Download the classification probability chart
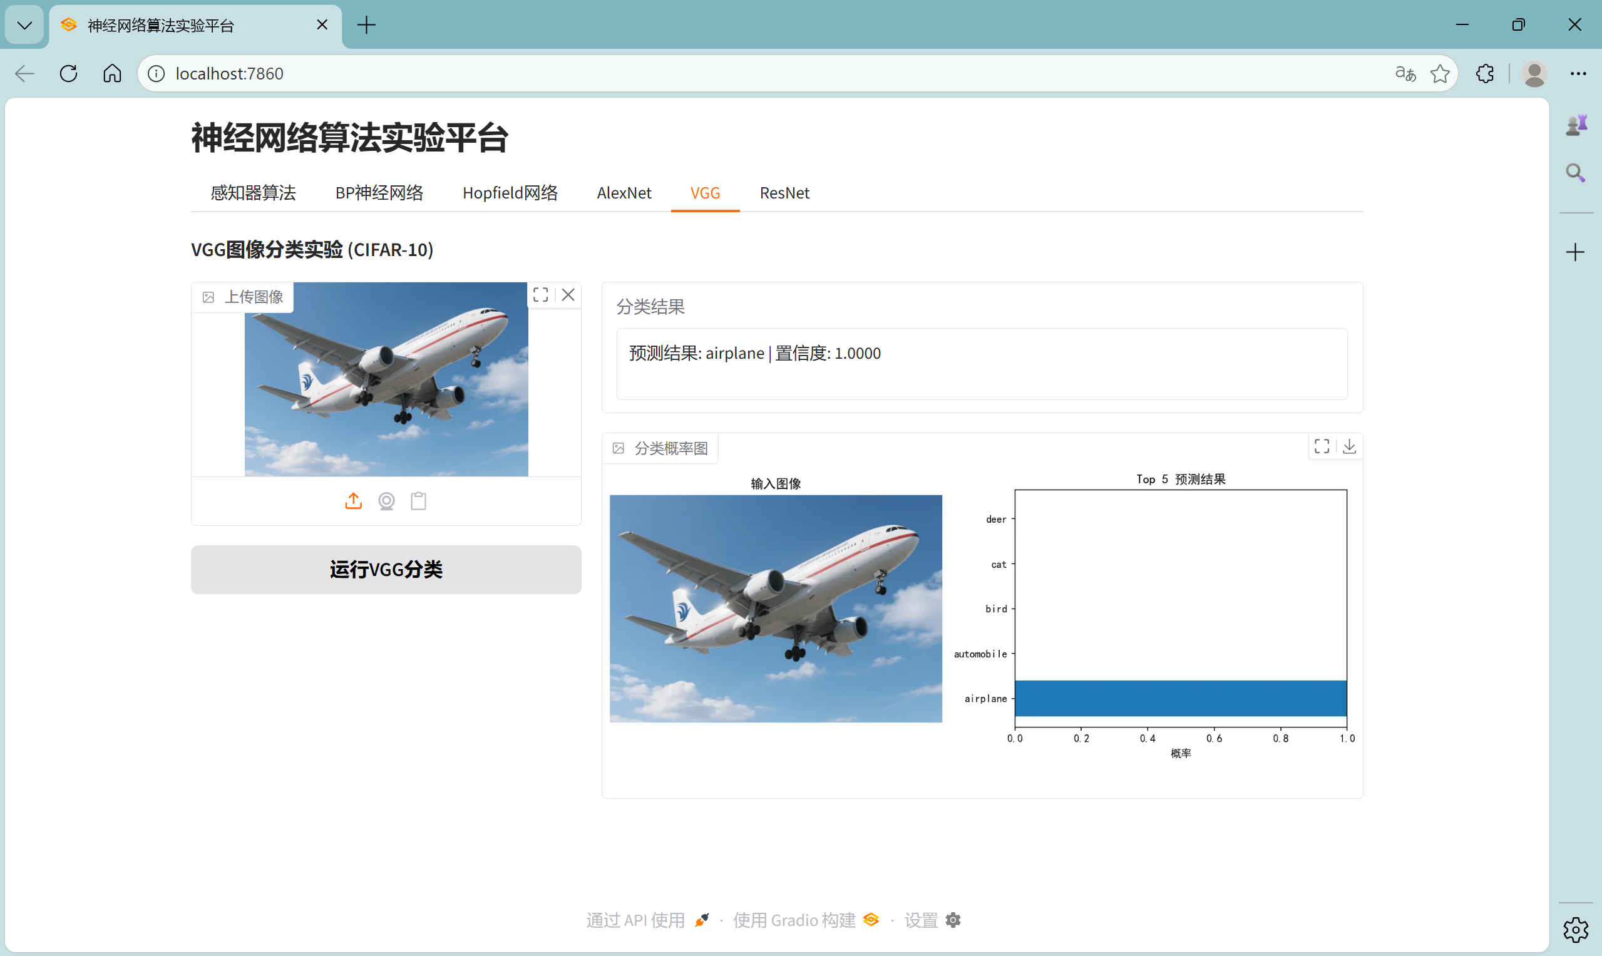Screen dimensions: 1602x956 pos(1350,446)
